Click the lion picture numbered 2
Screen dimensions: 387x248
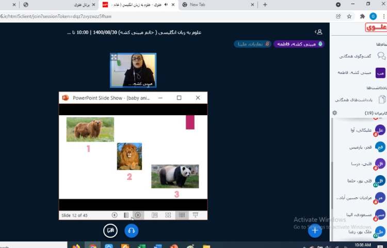click(130, 157)
